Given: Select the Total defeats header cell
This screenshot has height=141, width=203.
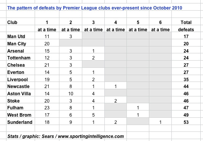Looking at the screenshot, I should tap(186, 26).
